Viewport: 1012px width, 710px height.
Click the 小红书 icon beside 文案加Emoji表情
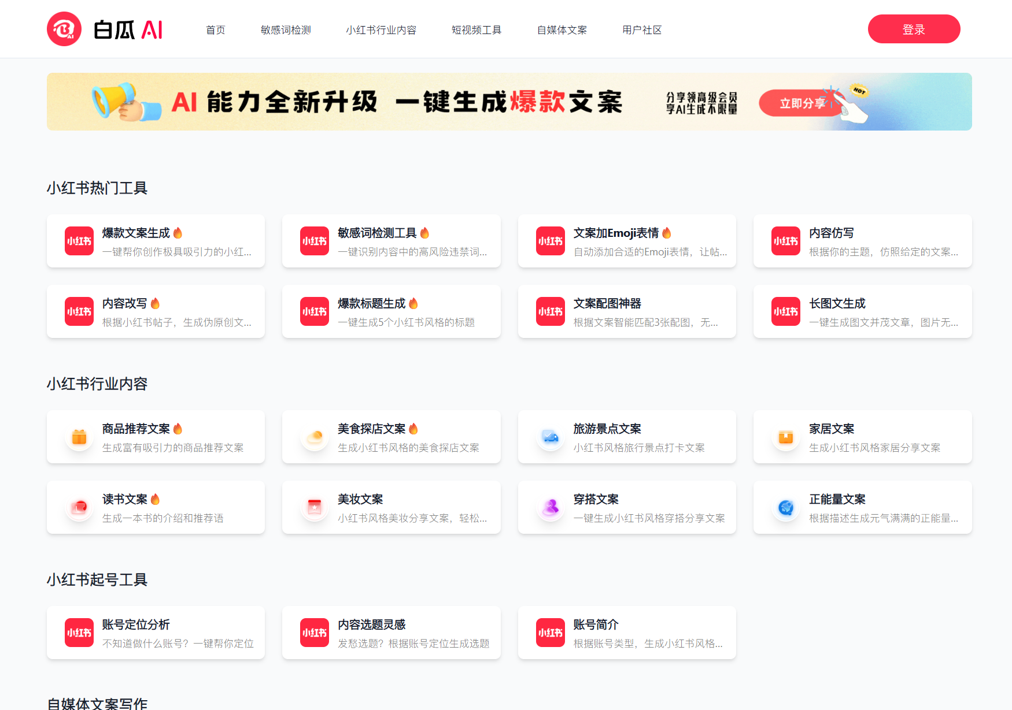point(551,241)
